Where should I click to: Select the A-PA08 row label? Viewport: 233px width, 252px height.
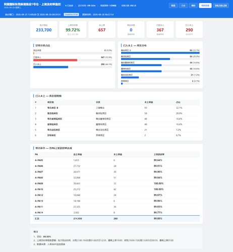[x=39, y=177]
